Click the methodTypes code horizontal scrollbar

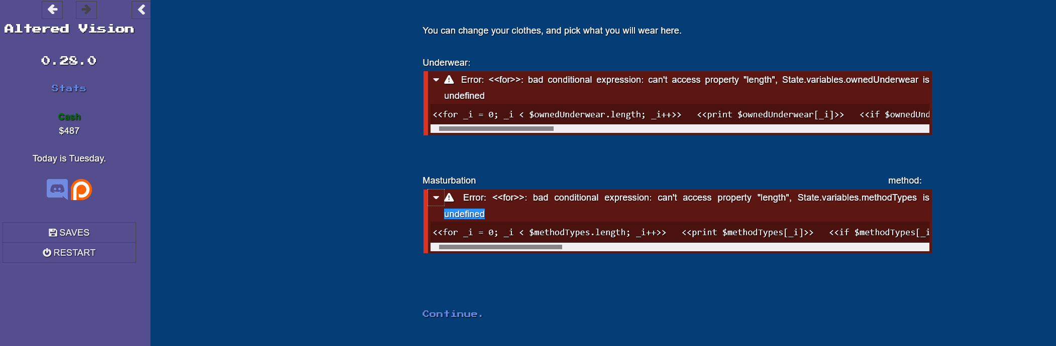(x=500, y=247)
